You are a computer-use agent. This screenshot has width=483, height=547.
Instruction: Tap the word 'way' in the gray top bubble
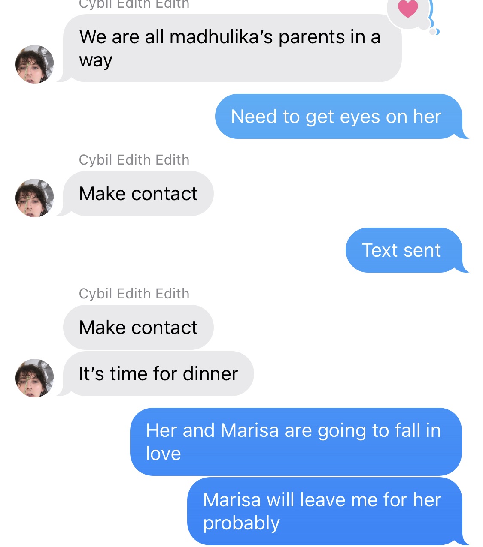click(96, 61)
